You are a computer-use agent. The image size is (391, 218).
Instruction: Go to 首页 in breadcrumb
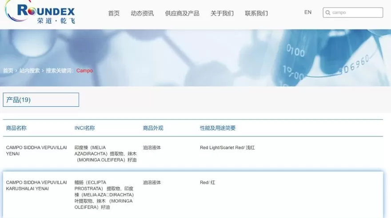8,71
